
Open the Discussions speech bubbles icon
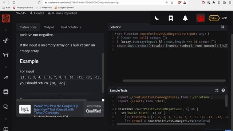(6, 107)
